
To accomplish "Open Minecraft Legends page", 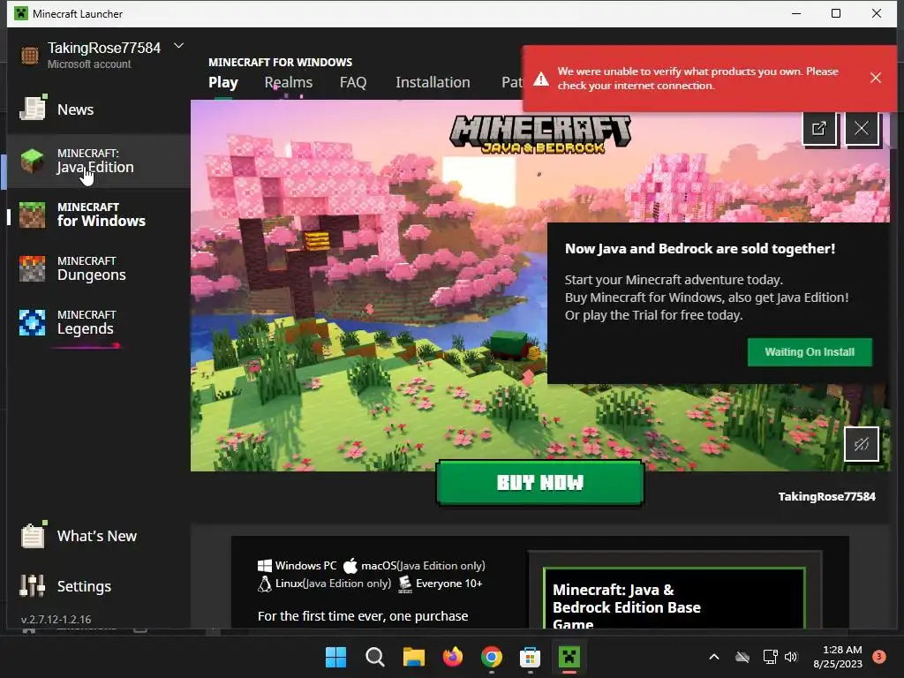I will 98,322.
